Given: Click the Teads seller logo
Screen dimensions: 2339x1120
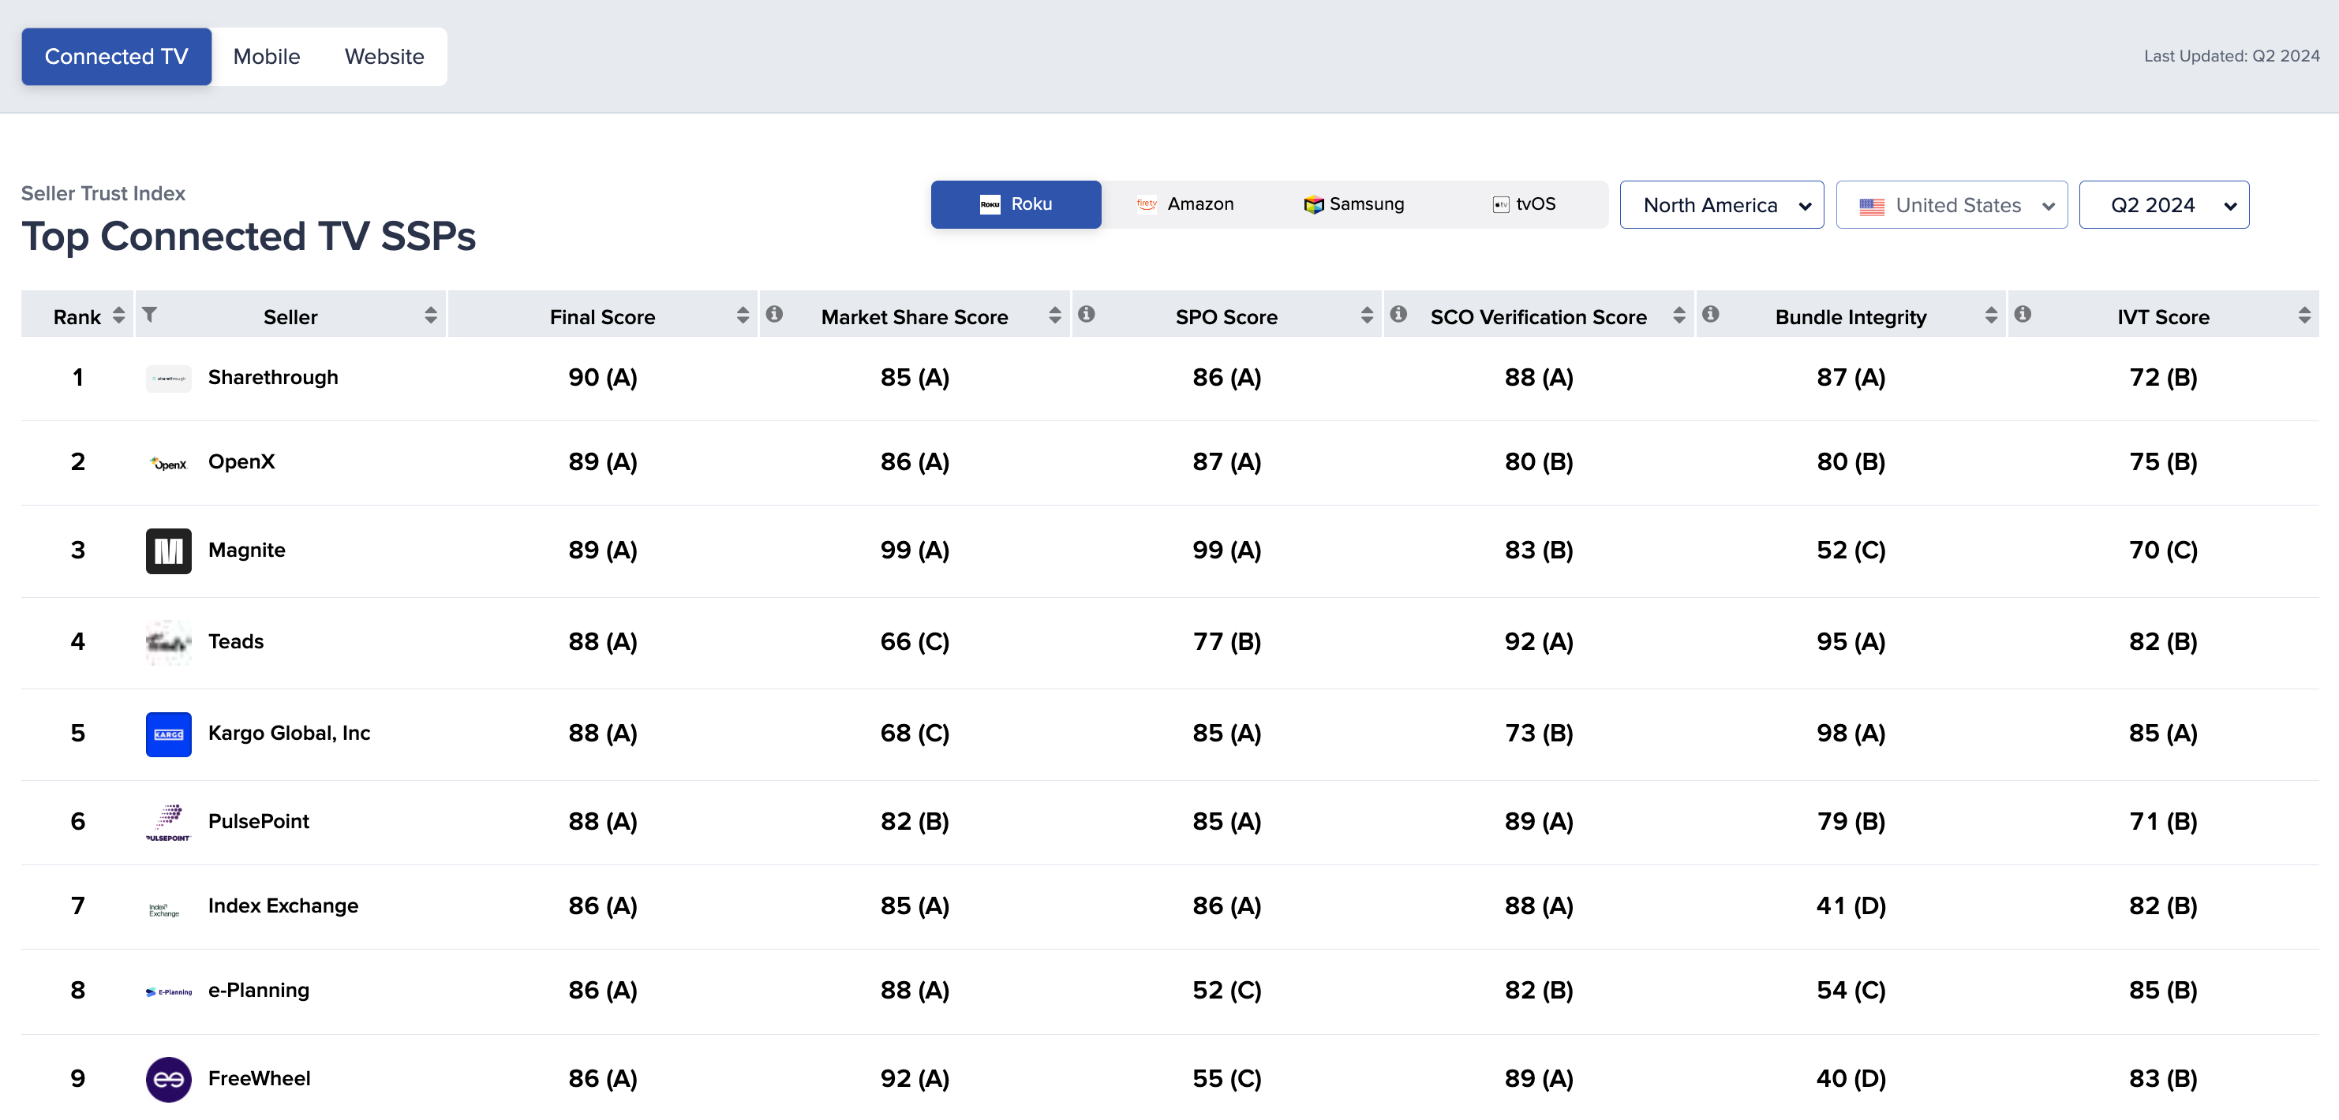Looking at the screenshot, I should tap(168, 642).
